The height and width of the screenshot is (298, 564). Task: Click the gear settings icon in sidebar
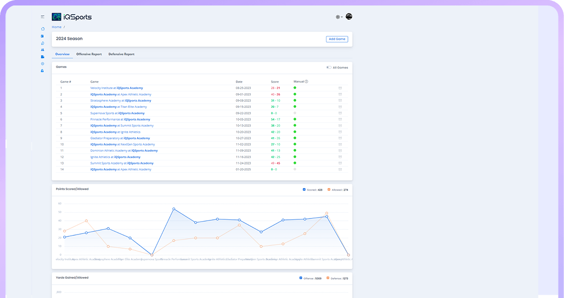pos(43,64)
